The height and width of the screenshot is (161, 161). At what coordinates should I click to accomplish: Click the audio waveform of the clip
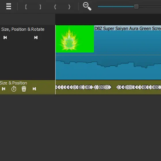(x=108, y=67)
